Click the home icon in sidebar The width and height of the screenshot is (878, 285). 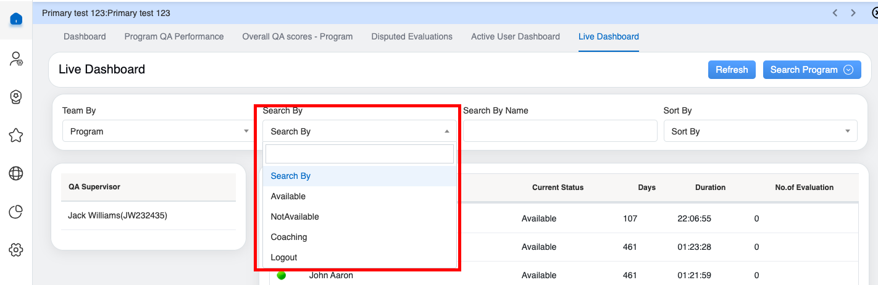tap(16, 19)
